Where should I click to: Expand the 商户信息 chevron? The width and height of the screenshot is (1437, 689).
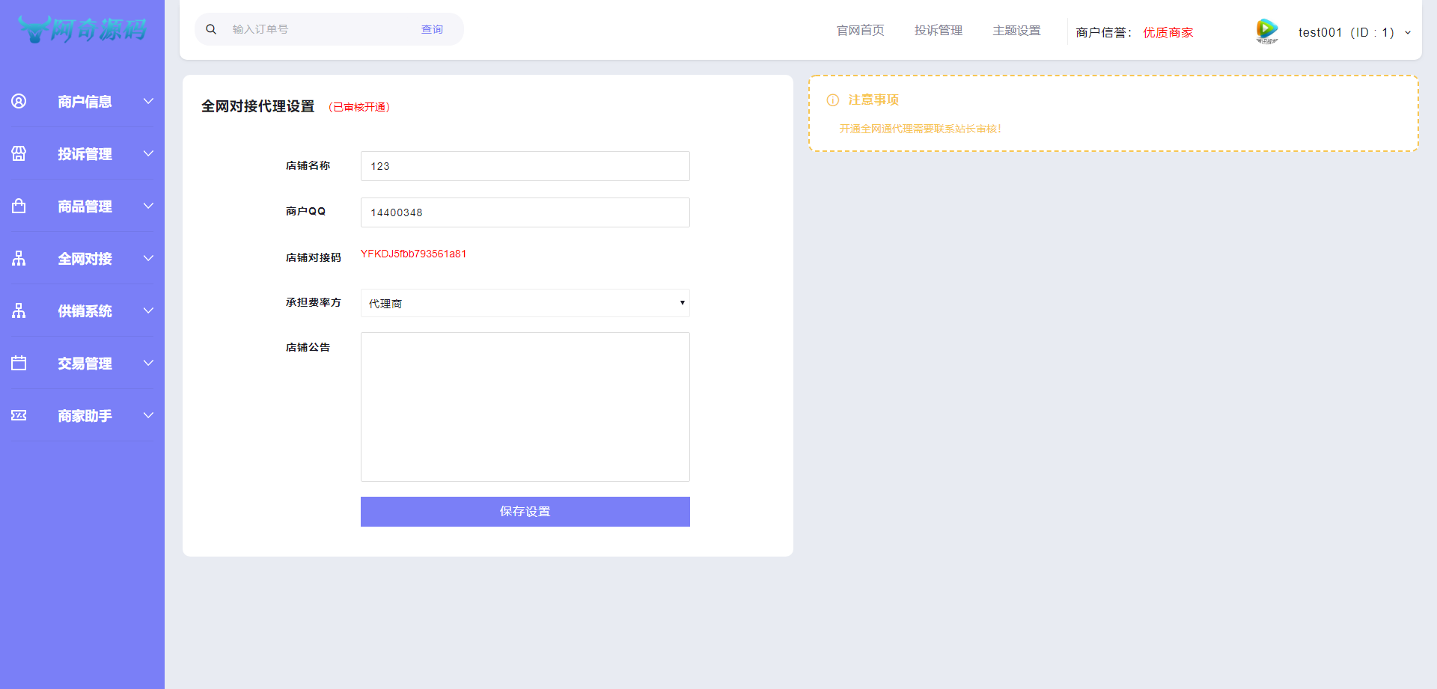point(148,101)
